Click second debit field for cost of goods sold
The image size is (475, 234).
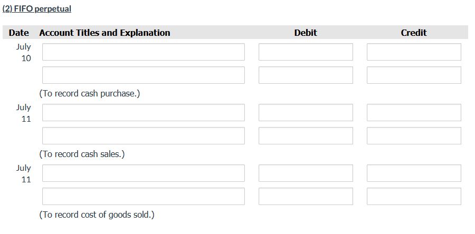[306, 197]
